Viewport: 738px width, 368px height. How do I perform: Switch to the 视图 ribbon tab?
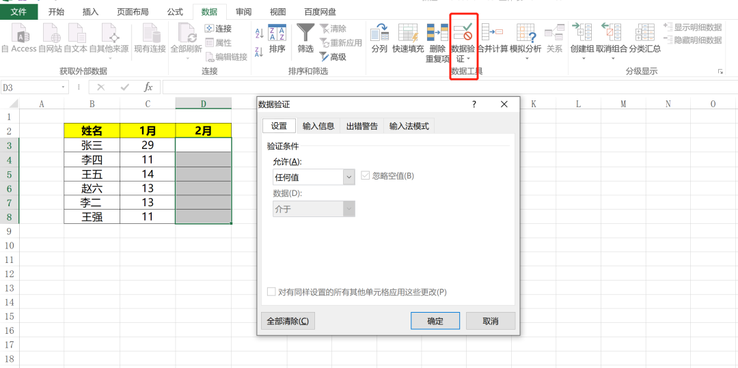point(277,12)
